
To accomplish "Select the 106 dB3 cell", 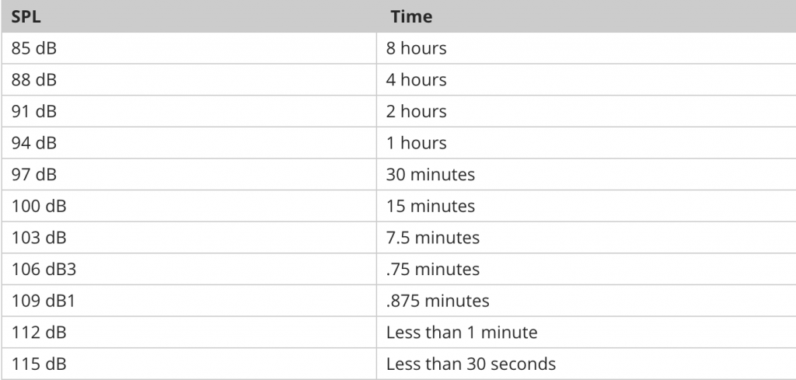I will click(x=43, y=270).
